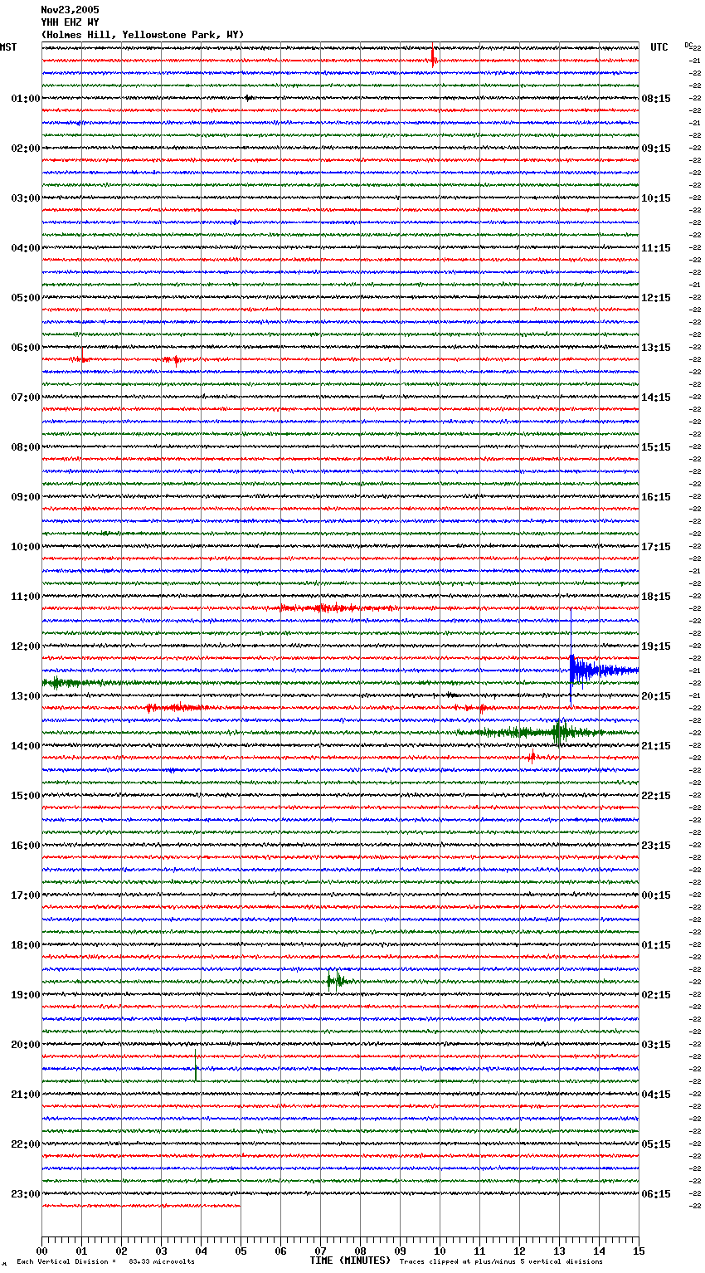Click the 12:15 UTC time label

click(x=656, y=298)
